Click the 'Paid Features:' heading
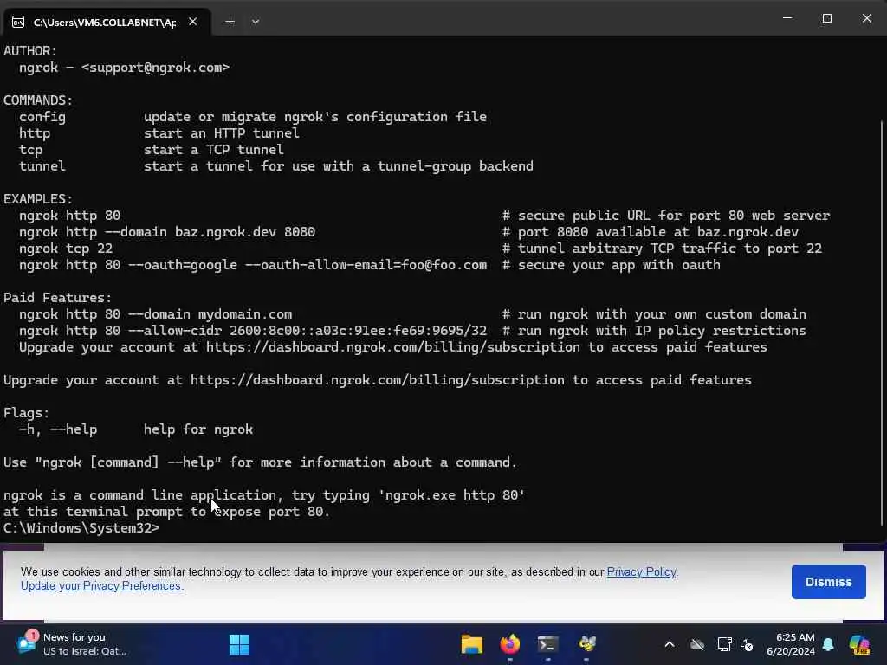Image resolution: width=887 pixels, height=665 pixels. tap(58, 298)
